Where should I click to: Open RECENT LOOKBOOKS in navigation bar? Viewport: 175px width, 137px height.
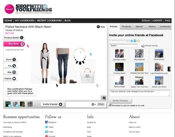49,21
